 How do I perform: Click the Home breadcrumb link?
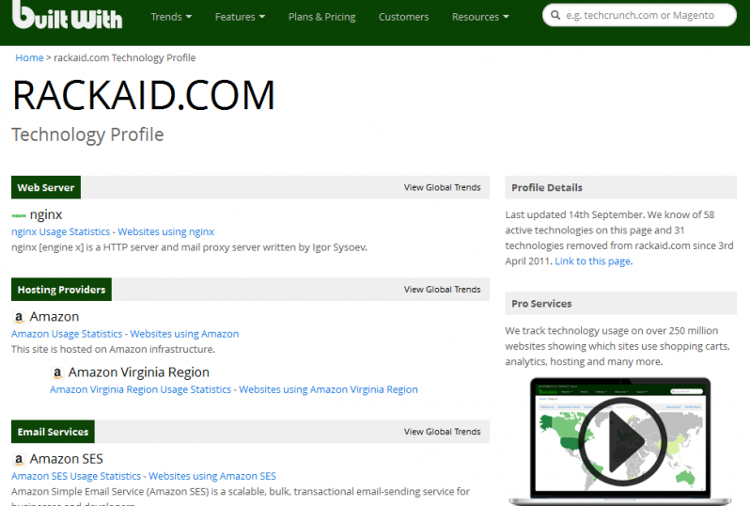click(29, 58)
